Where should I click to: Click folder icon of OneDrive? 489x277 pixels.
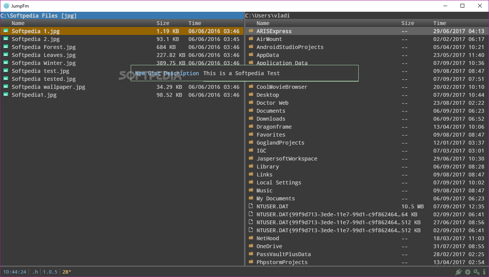point(251,246)
